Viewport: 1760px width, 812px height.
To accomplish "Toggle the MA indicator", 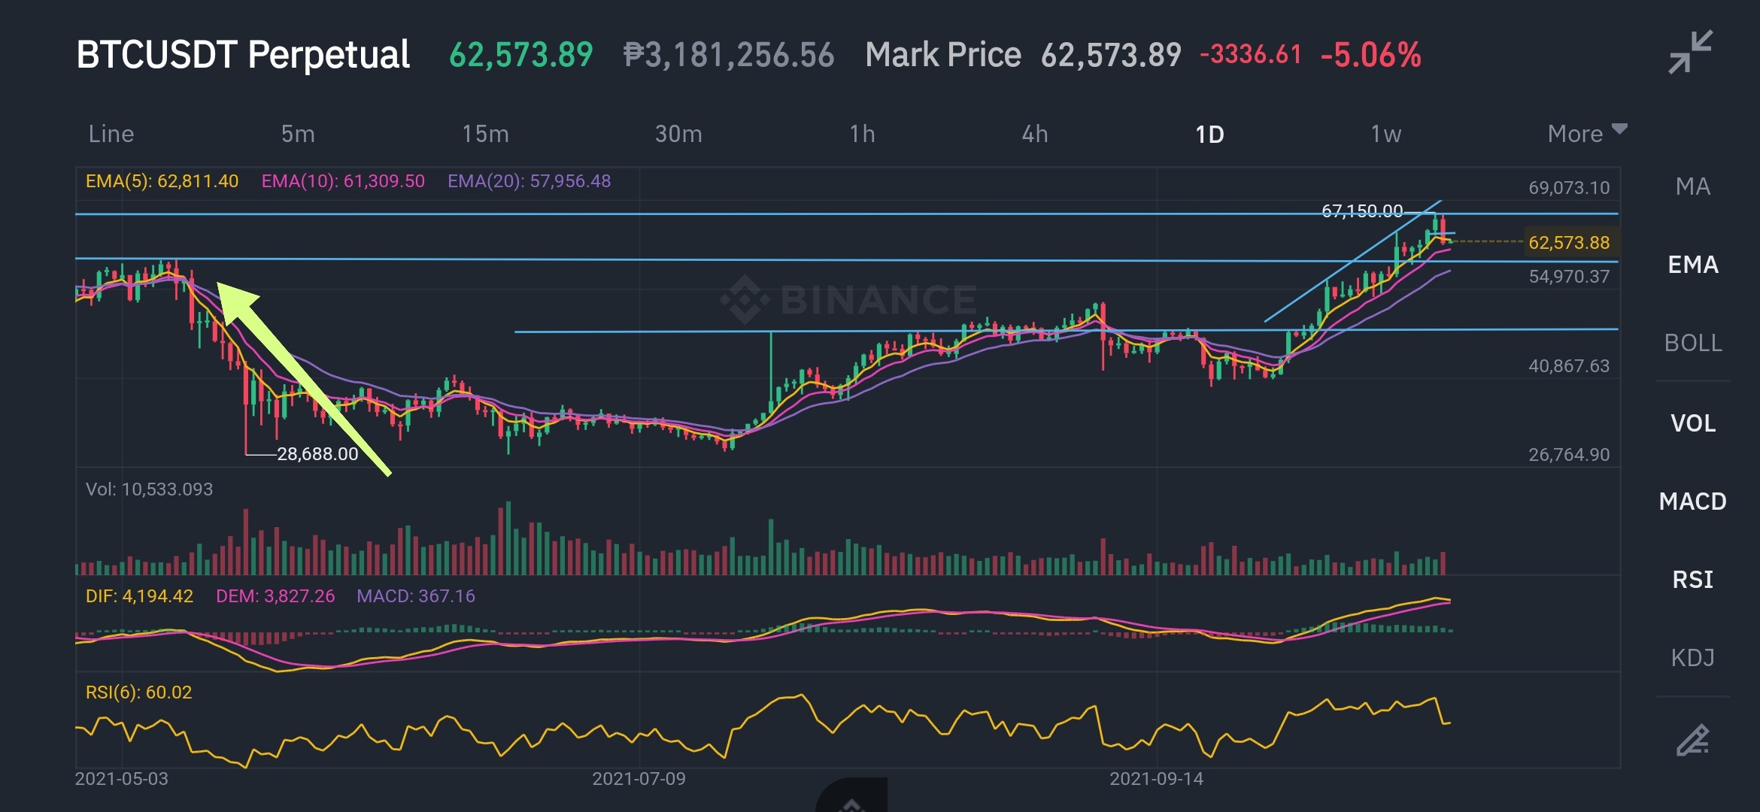I will coord(1692,186).
